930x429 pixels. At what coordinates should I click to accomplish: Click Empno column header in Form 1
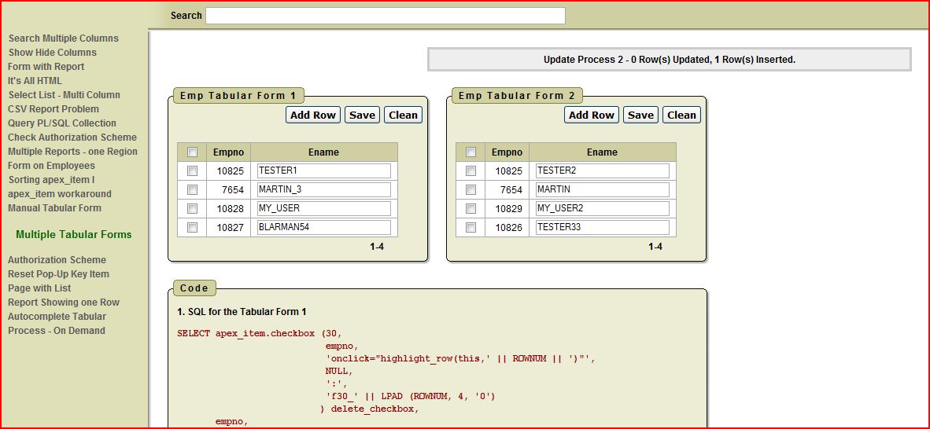click(228, 152)
